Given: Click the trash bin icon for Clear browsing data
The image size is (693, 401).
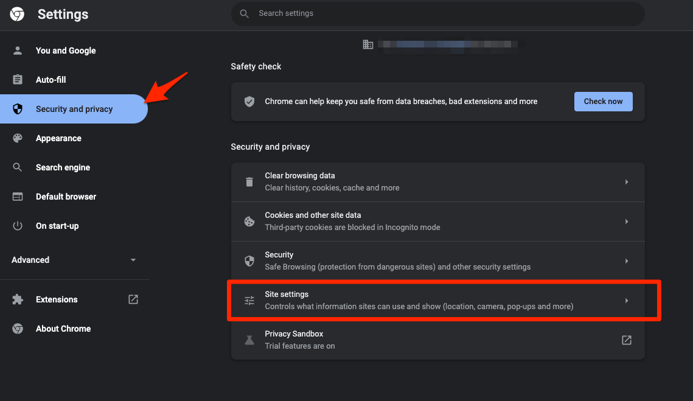Looking at the screenshot, I should pos(249,182).
